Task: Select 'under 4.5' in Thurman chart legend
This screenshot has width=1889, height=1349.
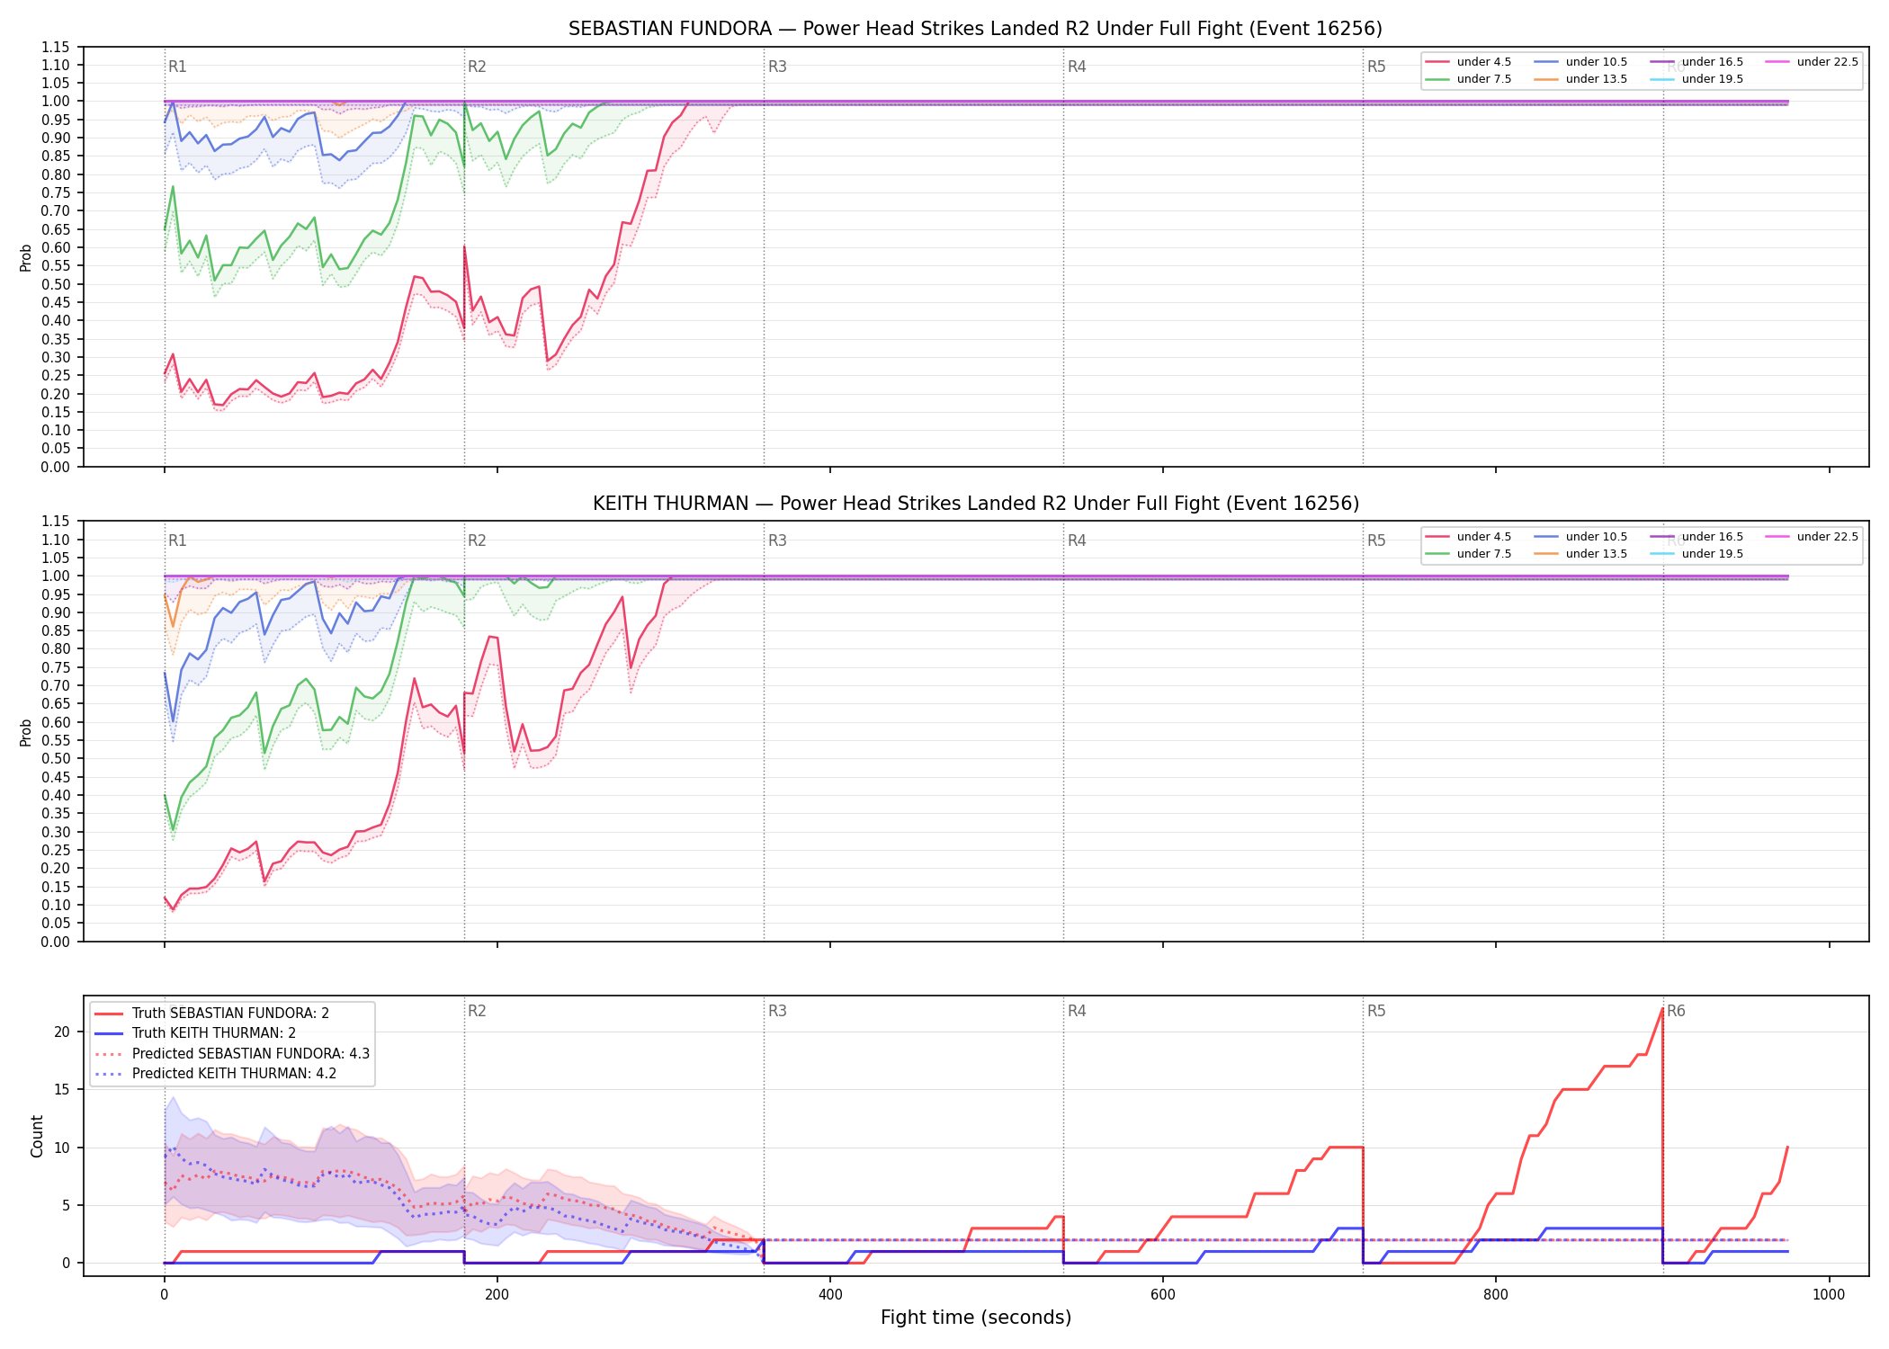Action: 1469,537
